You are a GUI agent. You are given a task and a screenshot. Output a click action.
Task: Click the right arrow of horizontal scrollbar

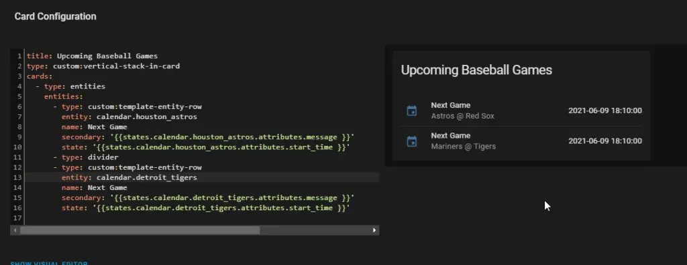[x=374, y=230]
